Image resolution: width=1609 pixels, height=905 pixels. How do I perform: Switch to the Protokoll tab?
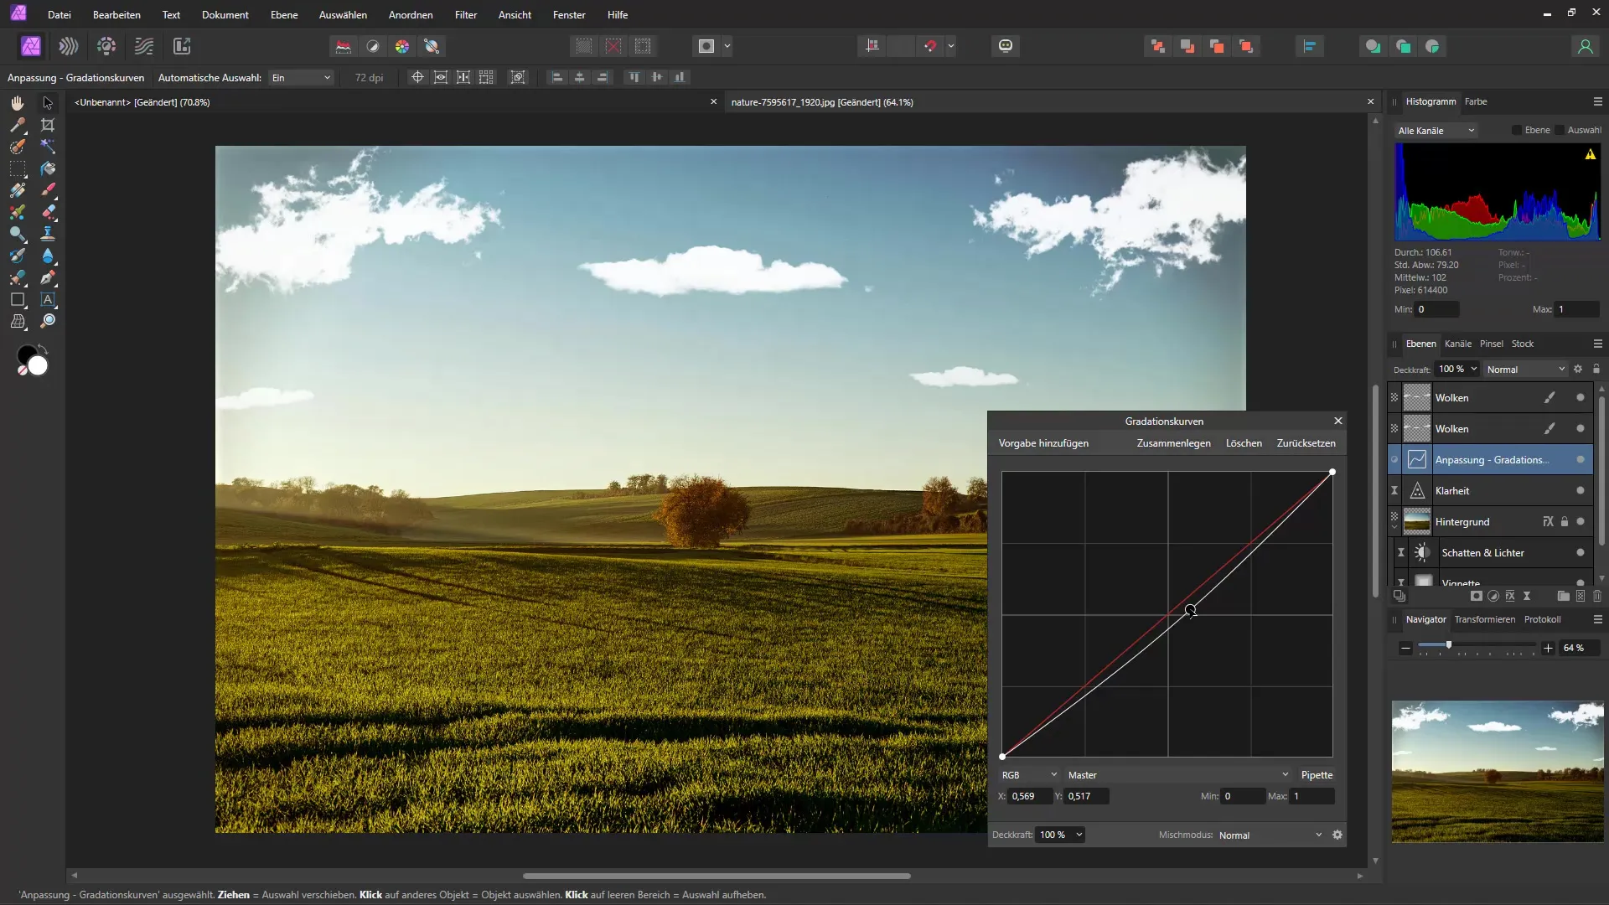tap(1542, 619)
